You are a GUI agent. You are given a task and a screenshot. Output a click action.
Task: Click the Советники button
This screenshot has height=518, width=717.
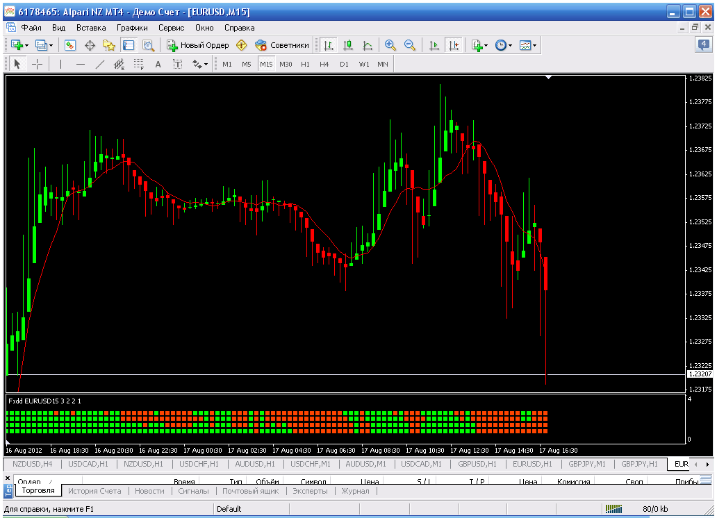282,45
